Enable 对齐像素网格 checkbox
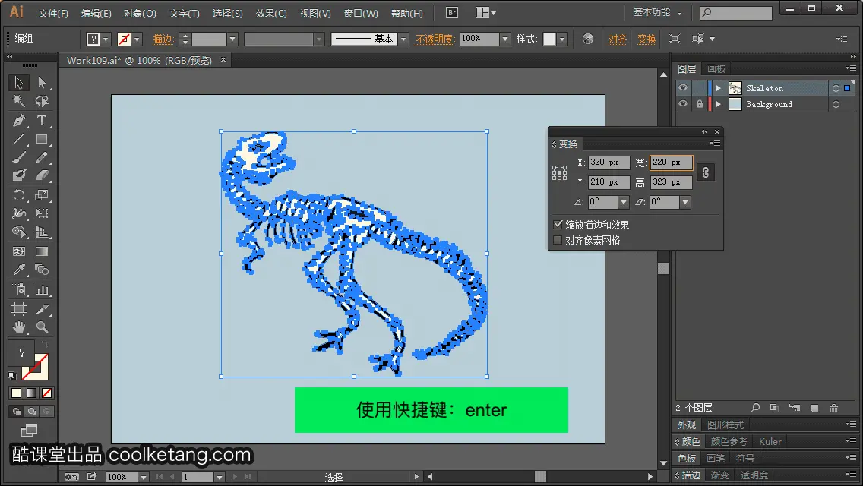This screenshot has height=486, width=863. tap(558, 240)
